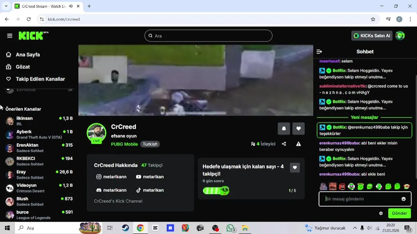Click the stream video player
The image size is (417, 234).
coord(196,80)
